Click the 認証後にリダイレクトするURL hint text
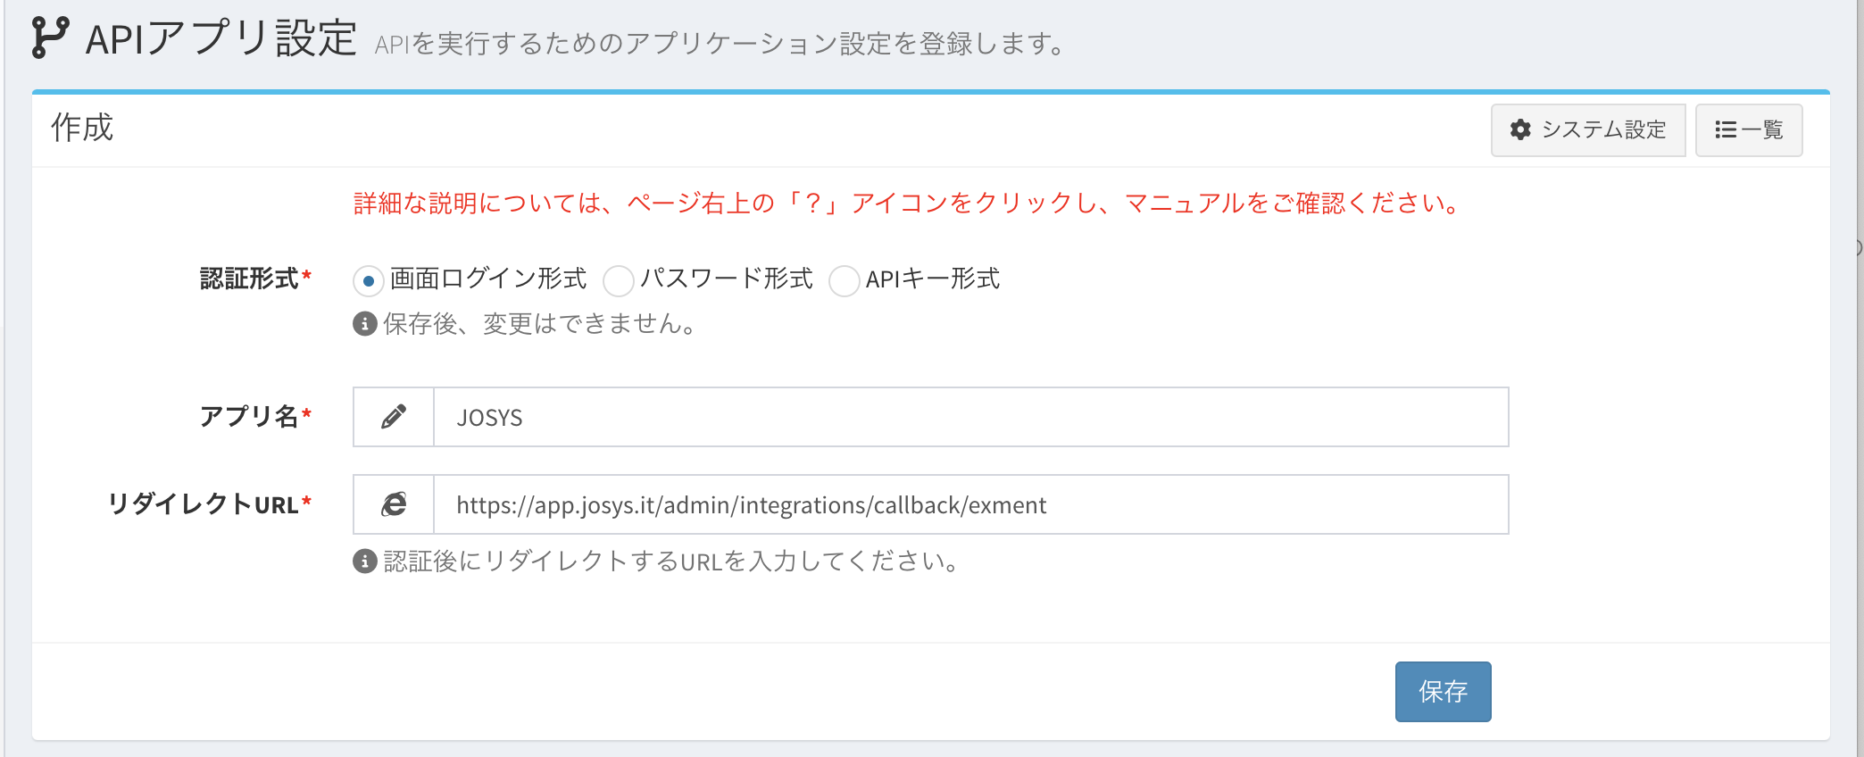This screenshot has width=1864, height=757. coord(671,561)
